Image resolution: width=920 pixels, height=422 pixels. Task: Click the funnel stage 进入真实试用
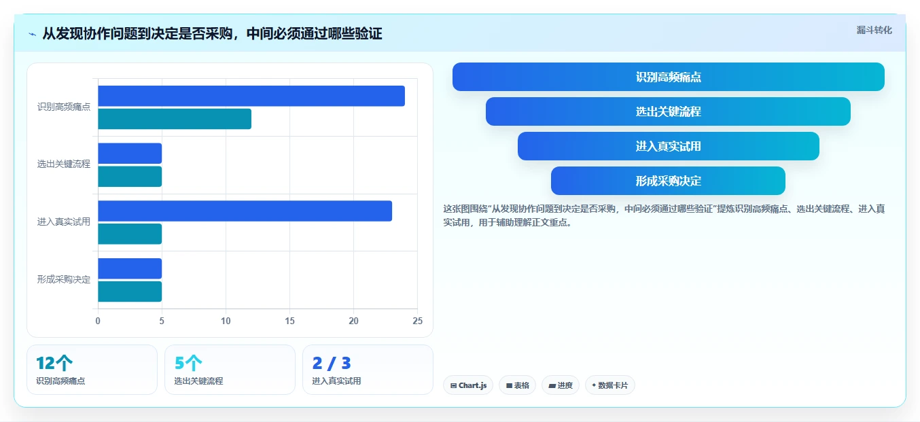[669, 146]
